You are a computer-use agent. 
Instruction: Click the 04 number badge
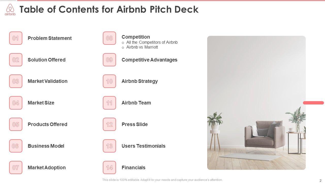coord(16,103)
